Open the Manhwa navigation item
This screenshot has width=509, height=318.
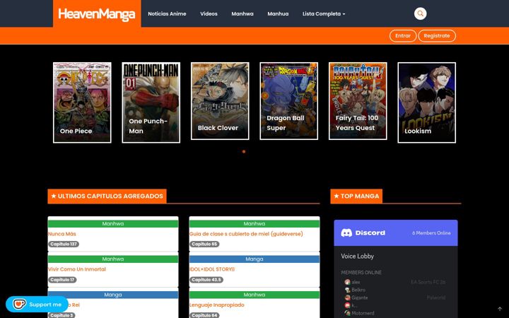point(242,13)
